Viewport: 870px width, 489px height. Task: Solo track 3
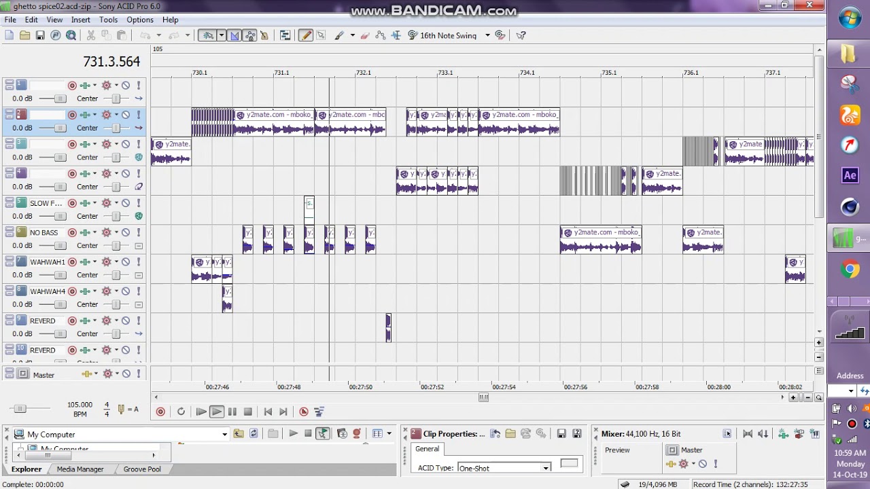[139, 144]
